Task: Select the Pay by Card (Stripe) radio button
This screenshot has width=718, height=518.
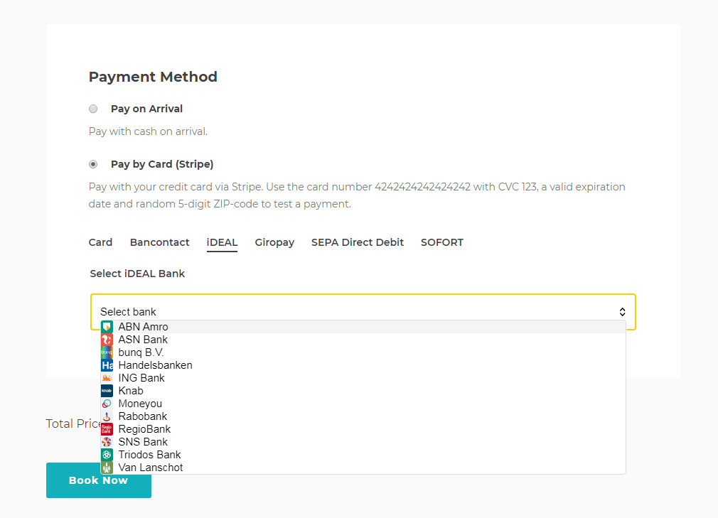Action: [93, 164]
